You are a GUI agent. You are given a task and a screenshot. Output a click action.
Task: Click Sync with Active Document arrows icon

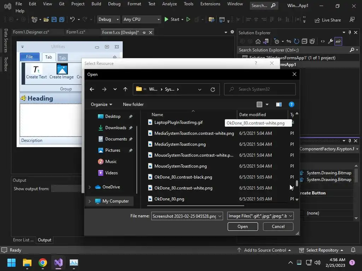[x=288, y=42]
